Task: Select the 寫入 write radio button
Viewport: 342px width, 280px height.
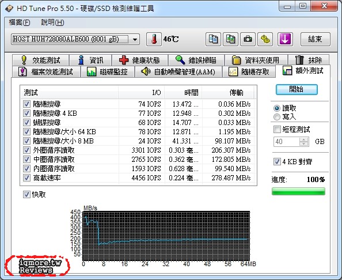Action: 277,117
